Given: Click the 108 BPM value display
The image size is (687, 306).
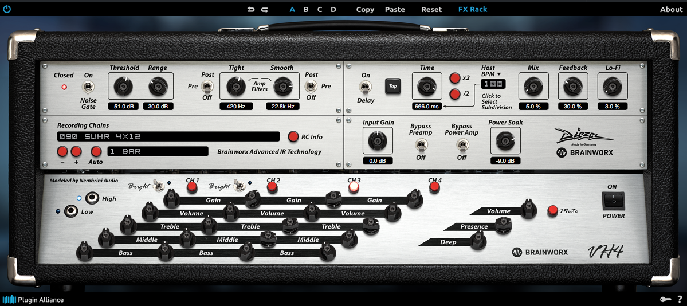Looking at the screenshot, I should point(493,84).
